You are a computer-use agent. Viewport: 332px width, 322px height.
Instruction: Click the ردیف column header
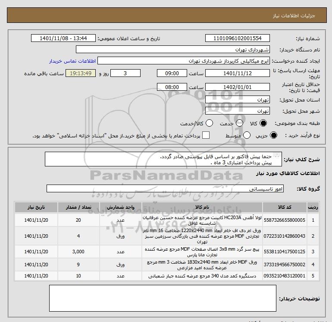click(x=313, y=207)
